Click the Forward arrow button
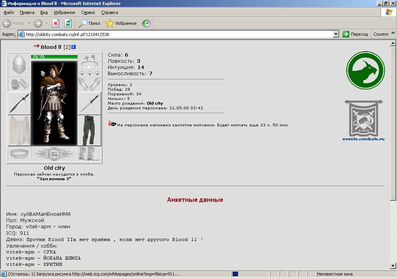This screenshot has height=279, width=397. pyautogui.click(x=38, y=23)
